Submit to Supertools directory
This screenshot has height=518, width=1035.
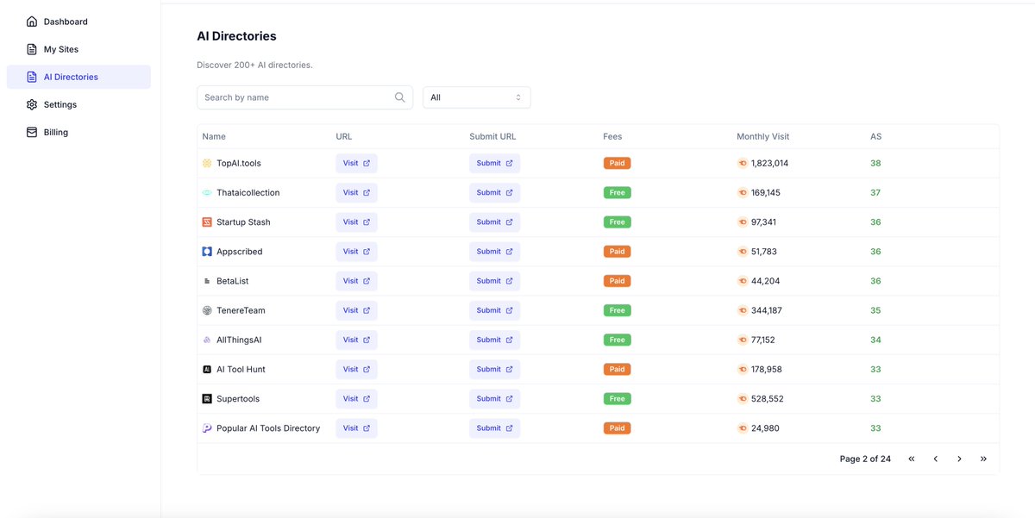click(x=495, y=398)
